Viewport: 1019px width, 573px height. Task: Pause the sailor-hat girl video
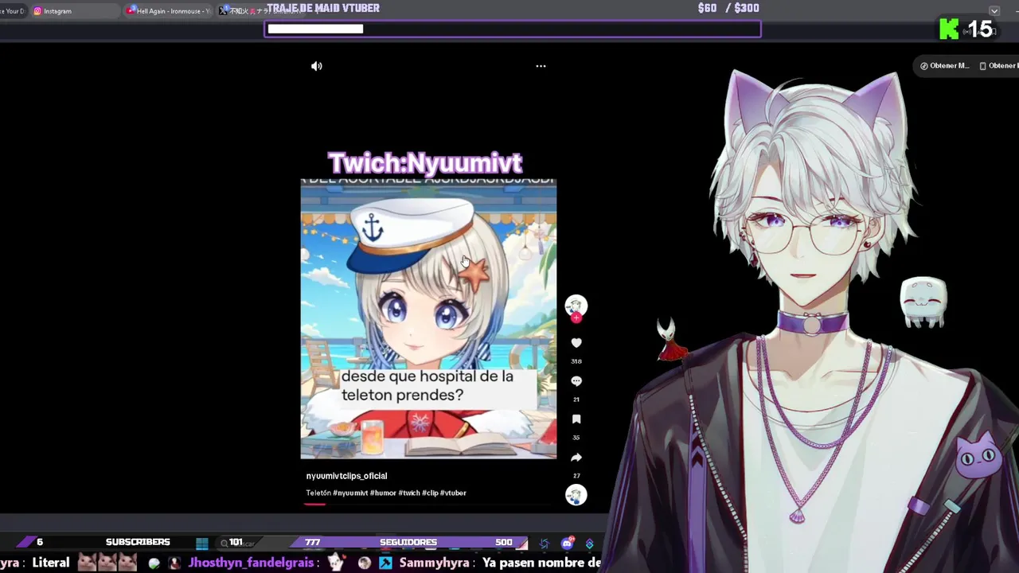(428, 318)
